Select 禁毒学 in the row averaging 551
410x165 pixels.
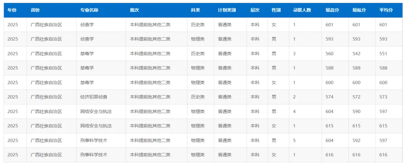point(87,53)
